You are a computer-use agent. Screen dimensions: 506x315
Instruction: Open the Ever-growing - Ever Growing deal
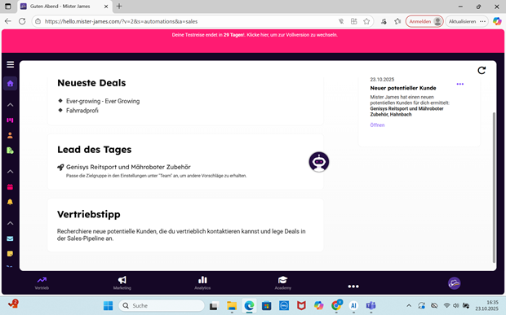[103, 101]
